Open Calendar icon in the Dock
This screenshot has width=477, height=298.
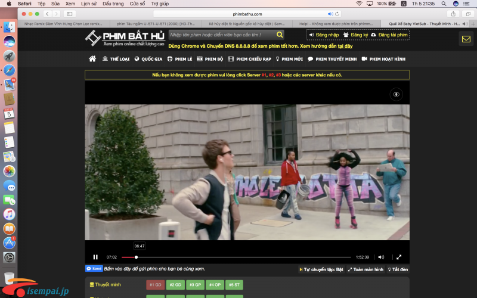click(9, 113)
